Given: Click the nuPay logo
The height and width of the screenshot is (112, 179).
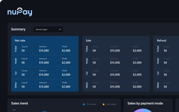Looking at the screenshot, I should 20,12.
